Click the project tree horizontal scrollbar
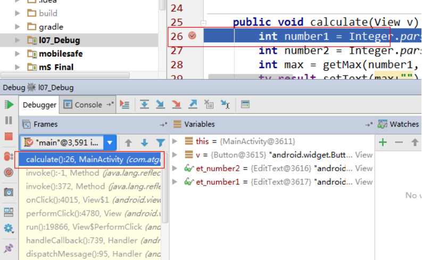 tap(65, 75)
